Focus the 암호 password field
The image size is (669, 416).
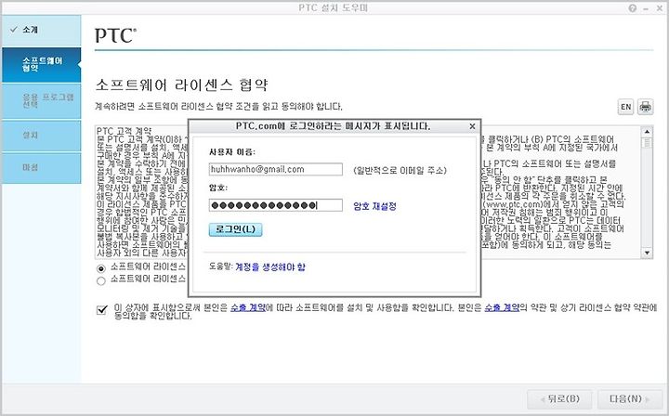coord(276,205)
